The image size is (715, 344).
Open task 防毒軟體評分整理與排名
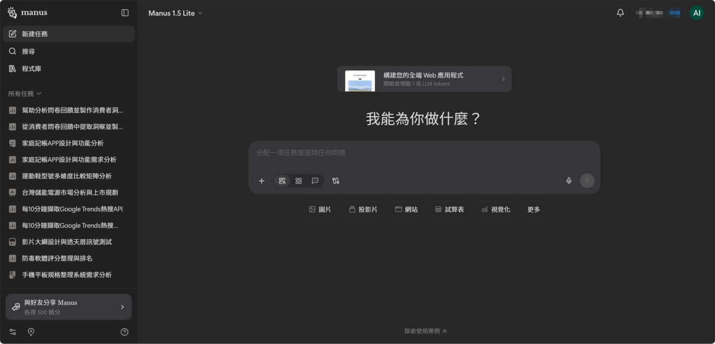pos(69,258)
